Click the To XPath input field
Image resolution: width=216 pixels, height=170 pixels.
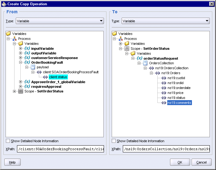click(166, 149)
